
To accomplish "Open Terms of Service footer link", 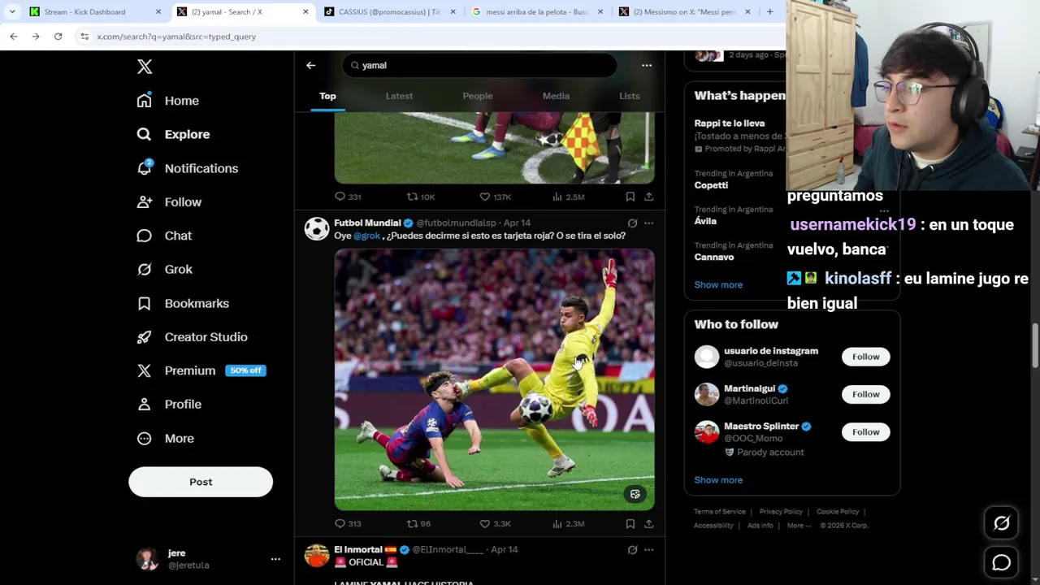I will (719, 512).
